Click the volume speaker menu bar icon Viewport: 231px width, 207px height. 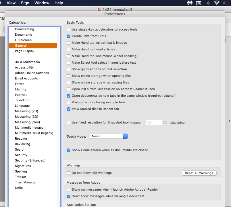226,3
